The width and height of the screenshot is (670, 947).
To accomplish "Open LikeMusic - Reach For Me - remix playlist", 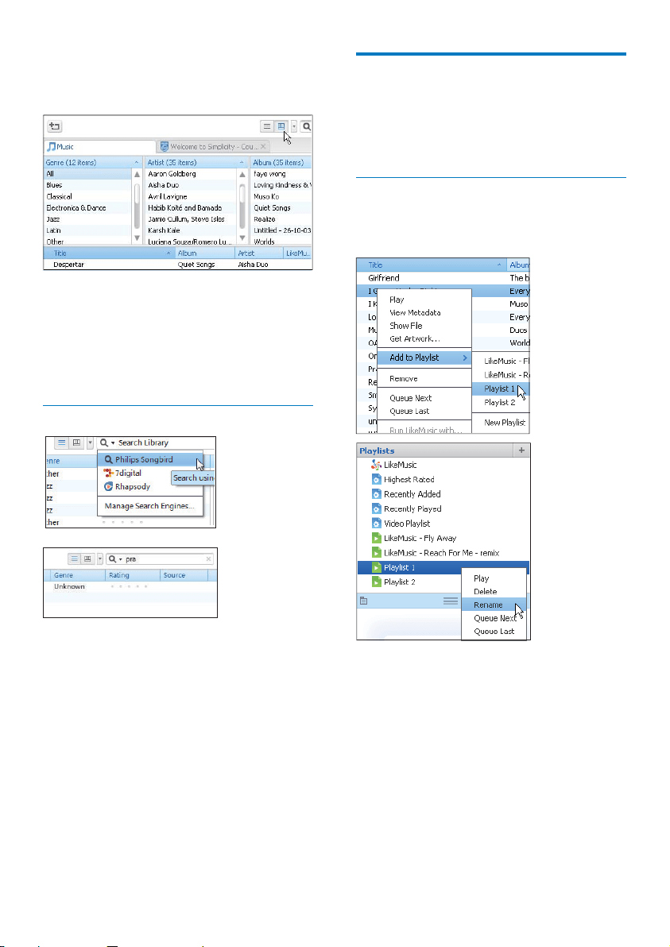I will [435, 553].
